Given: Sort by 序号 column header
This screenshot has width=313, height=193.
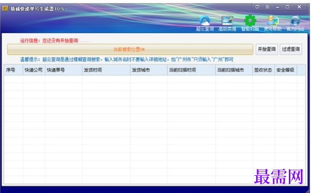Looking at the screenshot, I should tap(13, 70).
